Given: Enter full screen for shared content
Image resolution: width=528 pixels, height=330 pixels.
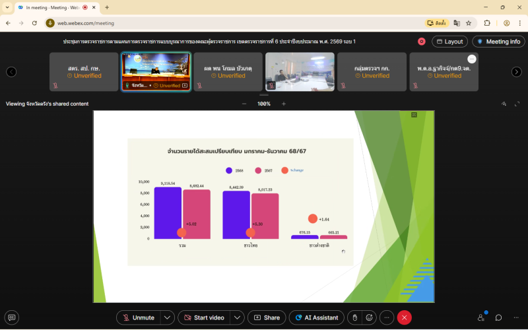Looking at the screenshot, I should 517,104.
